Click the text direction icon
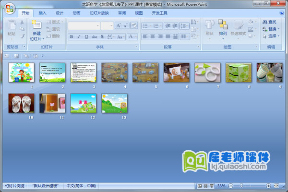 (194, 22)
